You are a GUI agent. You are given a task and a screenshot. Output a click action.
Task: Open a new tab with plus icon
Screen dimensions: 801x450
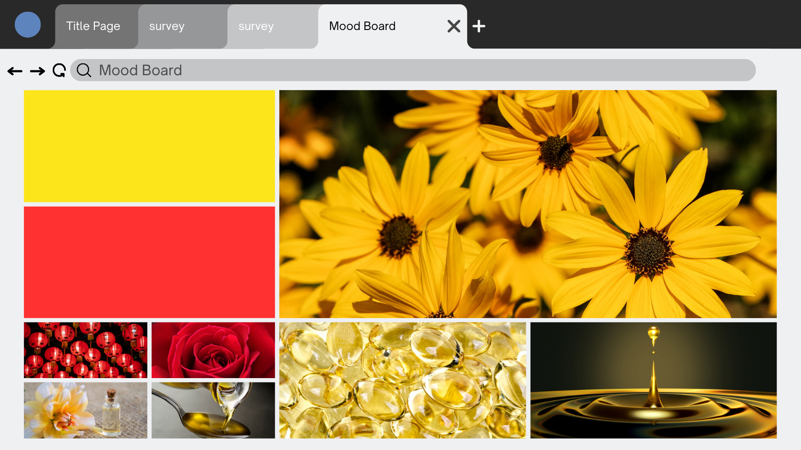[x=479, y=26]
